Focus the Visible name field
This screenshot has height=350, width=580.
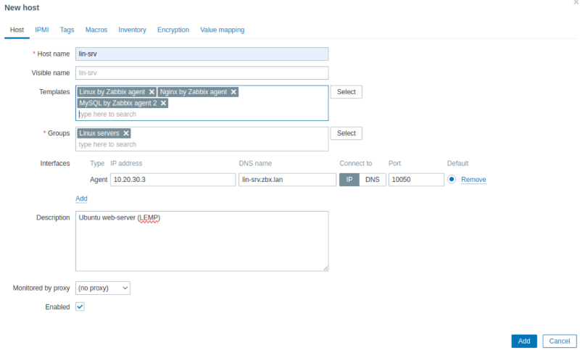click(x=202, y=73)
